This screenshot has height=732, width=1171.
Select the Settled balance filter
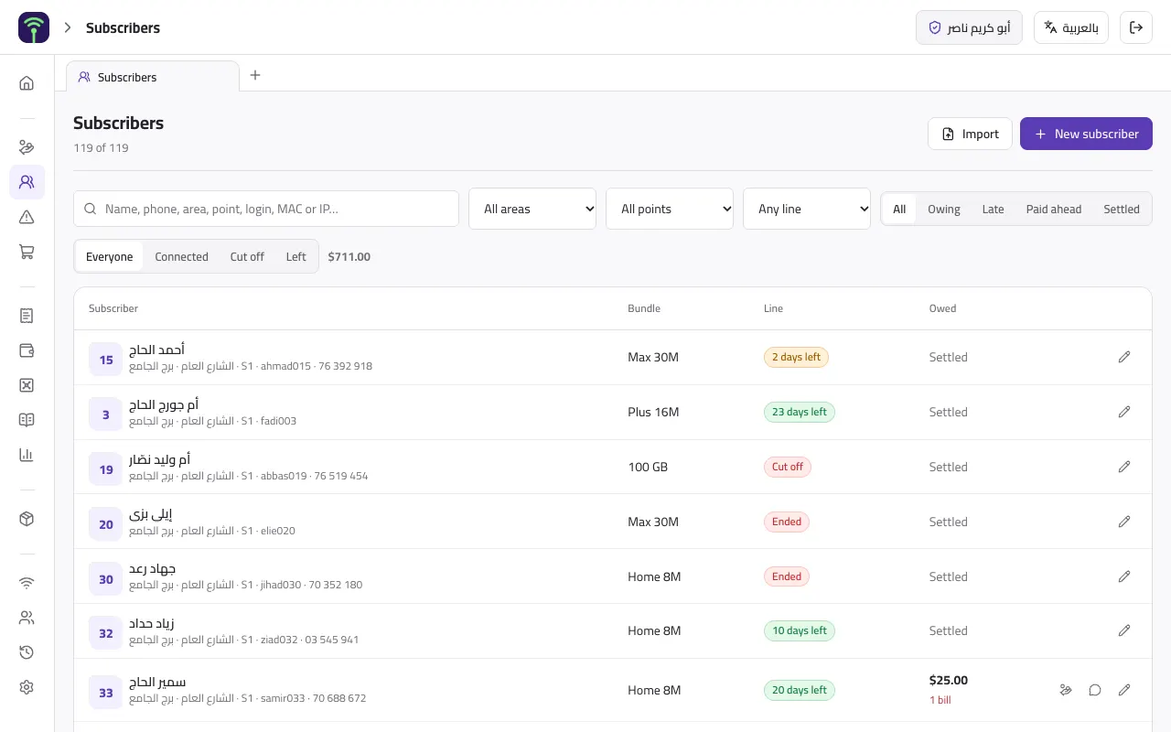(1122, 209)
